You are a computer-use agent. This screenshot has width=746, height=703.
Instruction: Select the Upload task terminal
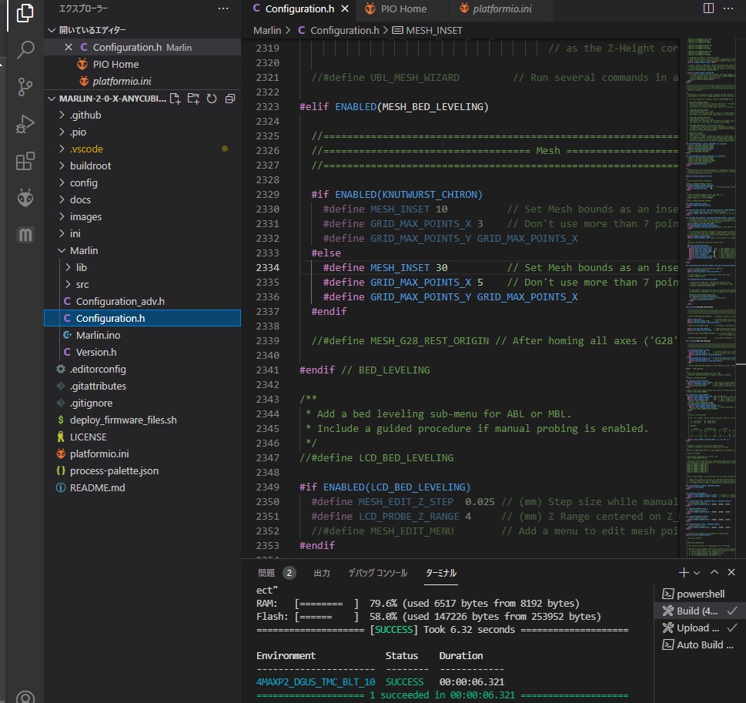pos(700,628)
